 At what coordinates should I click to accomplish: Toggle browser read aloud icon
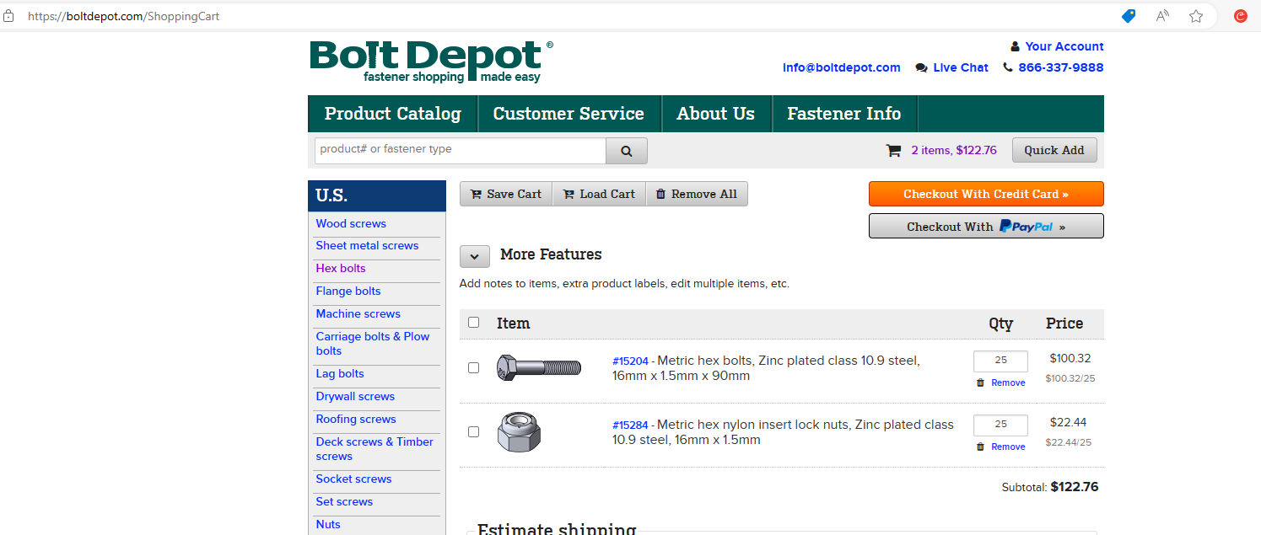(x=1162, y=16)
